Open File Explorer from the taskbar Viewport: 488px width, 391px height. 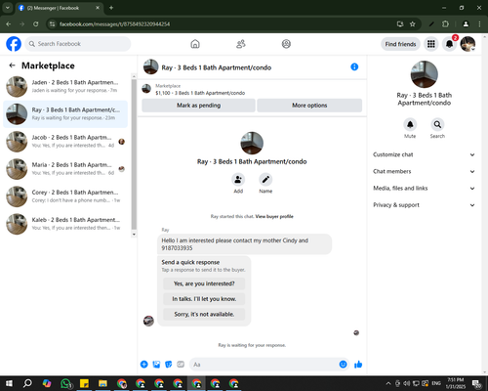pos(102,383)
